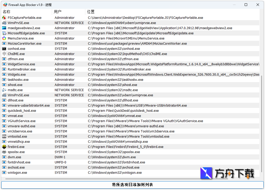Select the vm3dservice.exe process name
This screenshot has height=190, width=265.
[20, 131]
